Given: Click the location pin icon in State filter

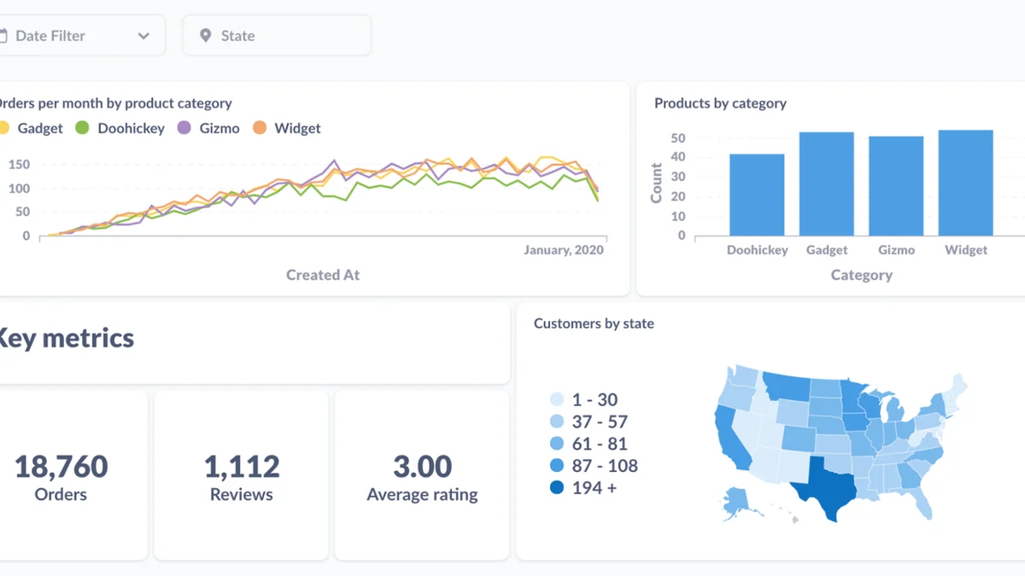Looking at the screenshot, I should click(205, 36).
